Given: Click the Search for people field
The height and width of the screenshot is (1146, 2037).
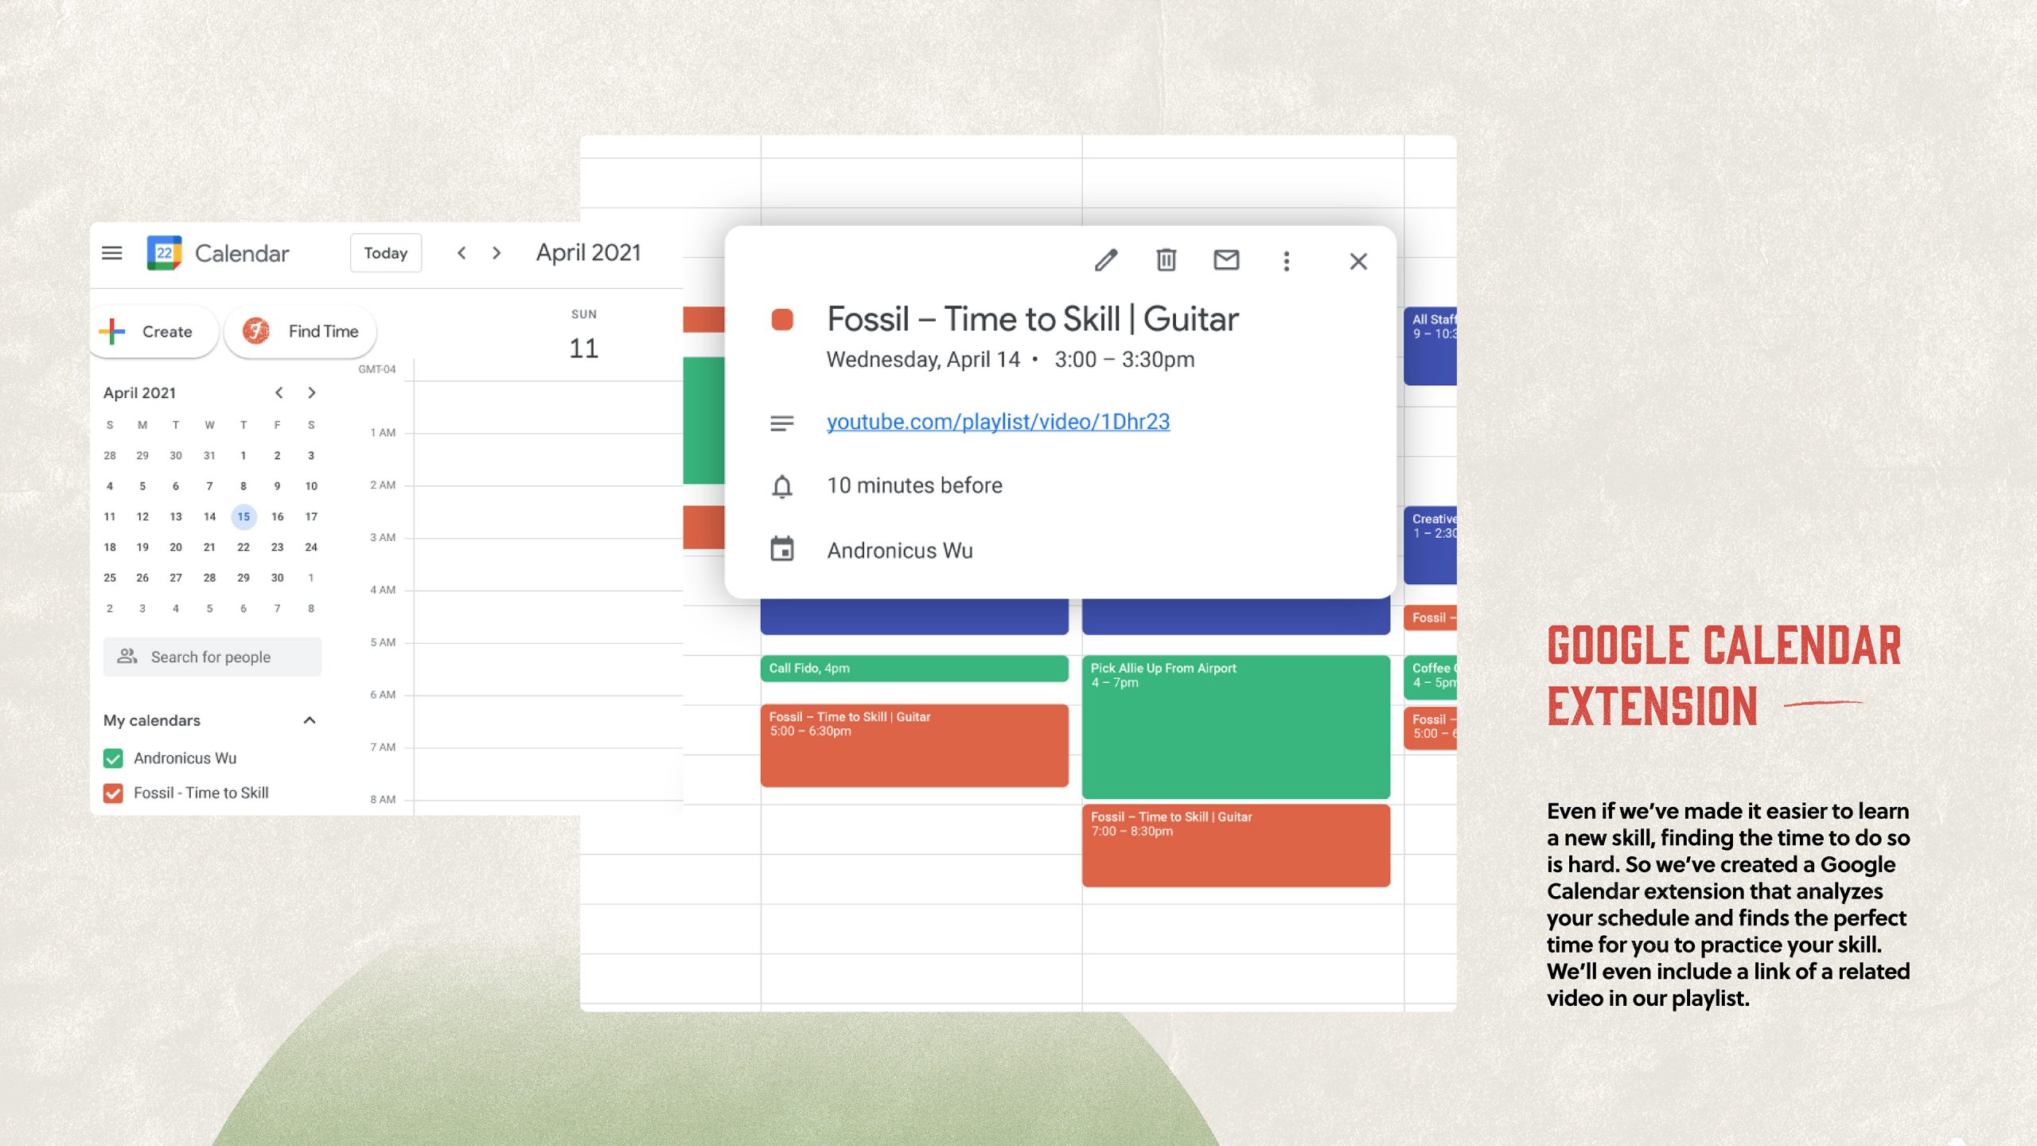Looking at the screenshot, I should 212,657.
